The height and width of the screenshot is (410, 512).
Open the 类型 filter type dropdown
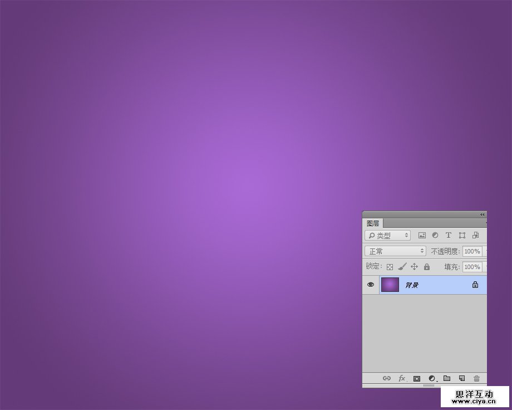(x=387, y=236)
